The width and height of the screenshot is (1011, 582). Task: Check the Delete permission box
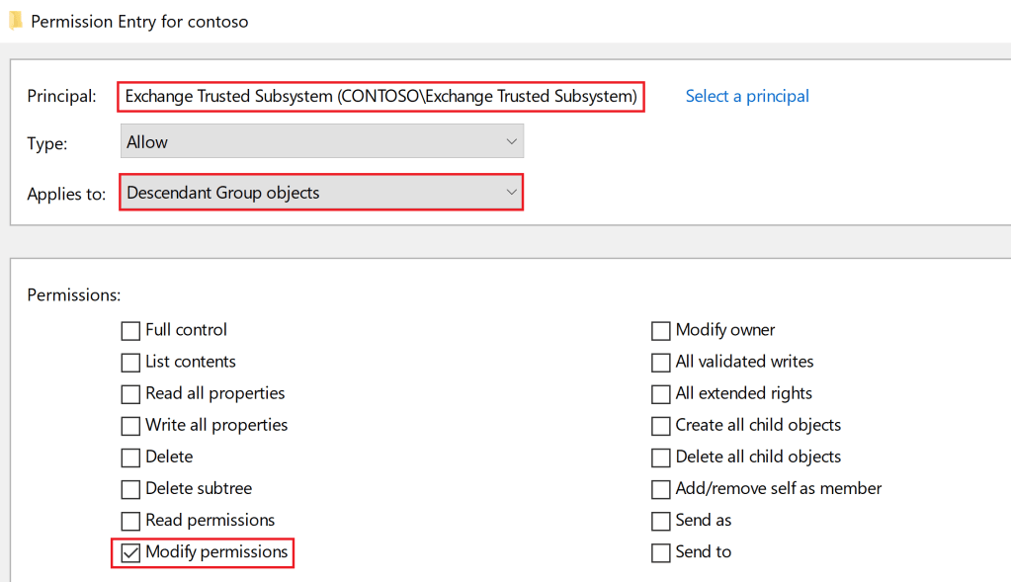point(130,457)
